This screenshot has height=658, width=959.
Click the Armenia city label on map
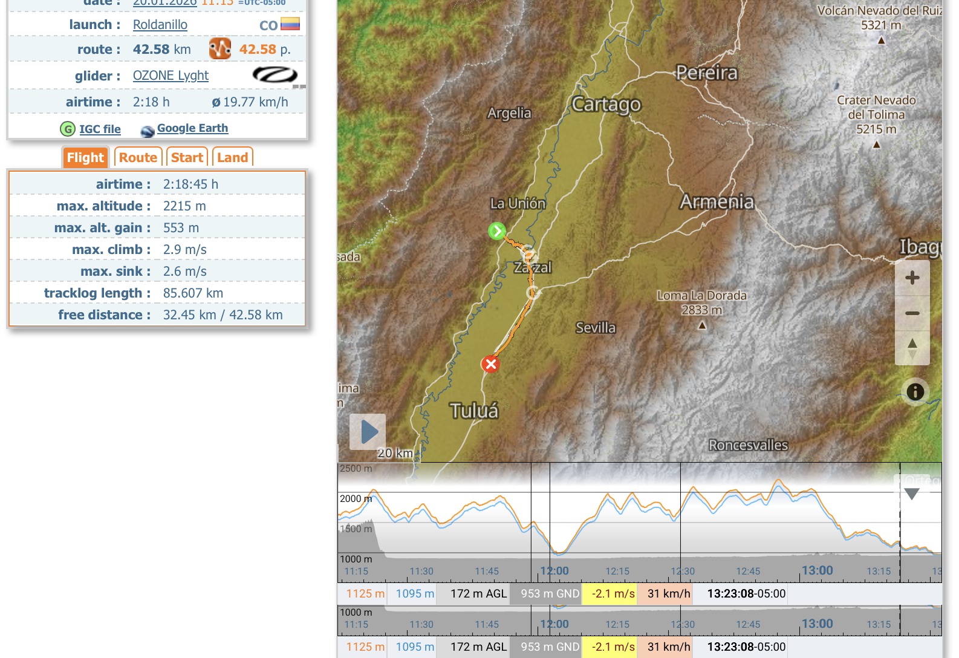click(717, 201)
